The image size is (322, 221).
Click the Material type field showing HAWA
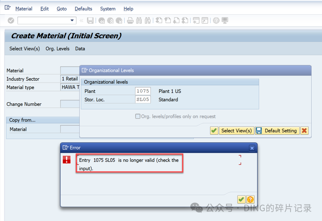pyautogui.click(x=70, y=87)
